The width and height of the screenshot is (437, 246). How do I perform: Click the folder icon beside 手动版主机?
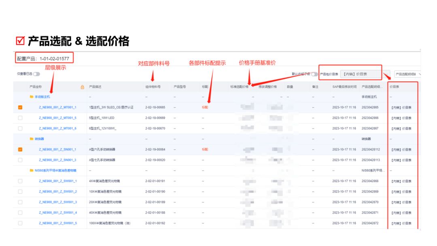[x=32, y=97]
